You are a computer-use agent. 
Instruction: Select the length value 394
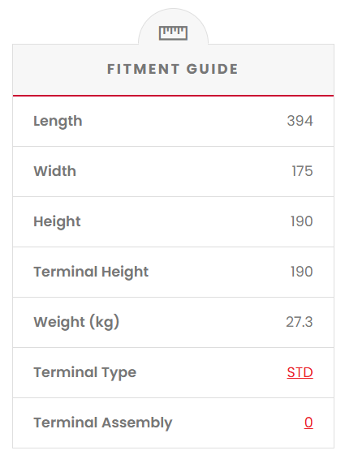click(x=300, y=121)
